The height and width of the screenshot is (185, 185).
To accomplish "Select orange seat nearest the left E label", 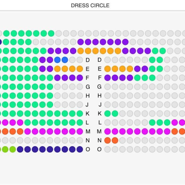I will pyautogui.click(x=80, y=69).
